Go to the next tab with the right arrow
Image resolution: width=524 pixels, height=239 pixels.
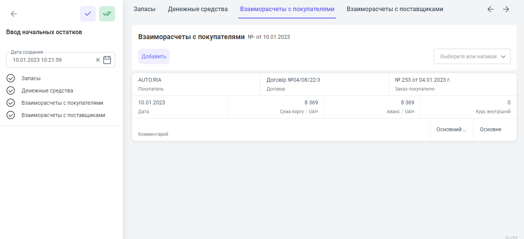coord(506,9)
